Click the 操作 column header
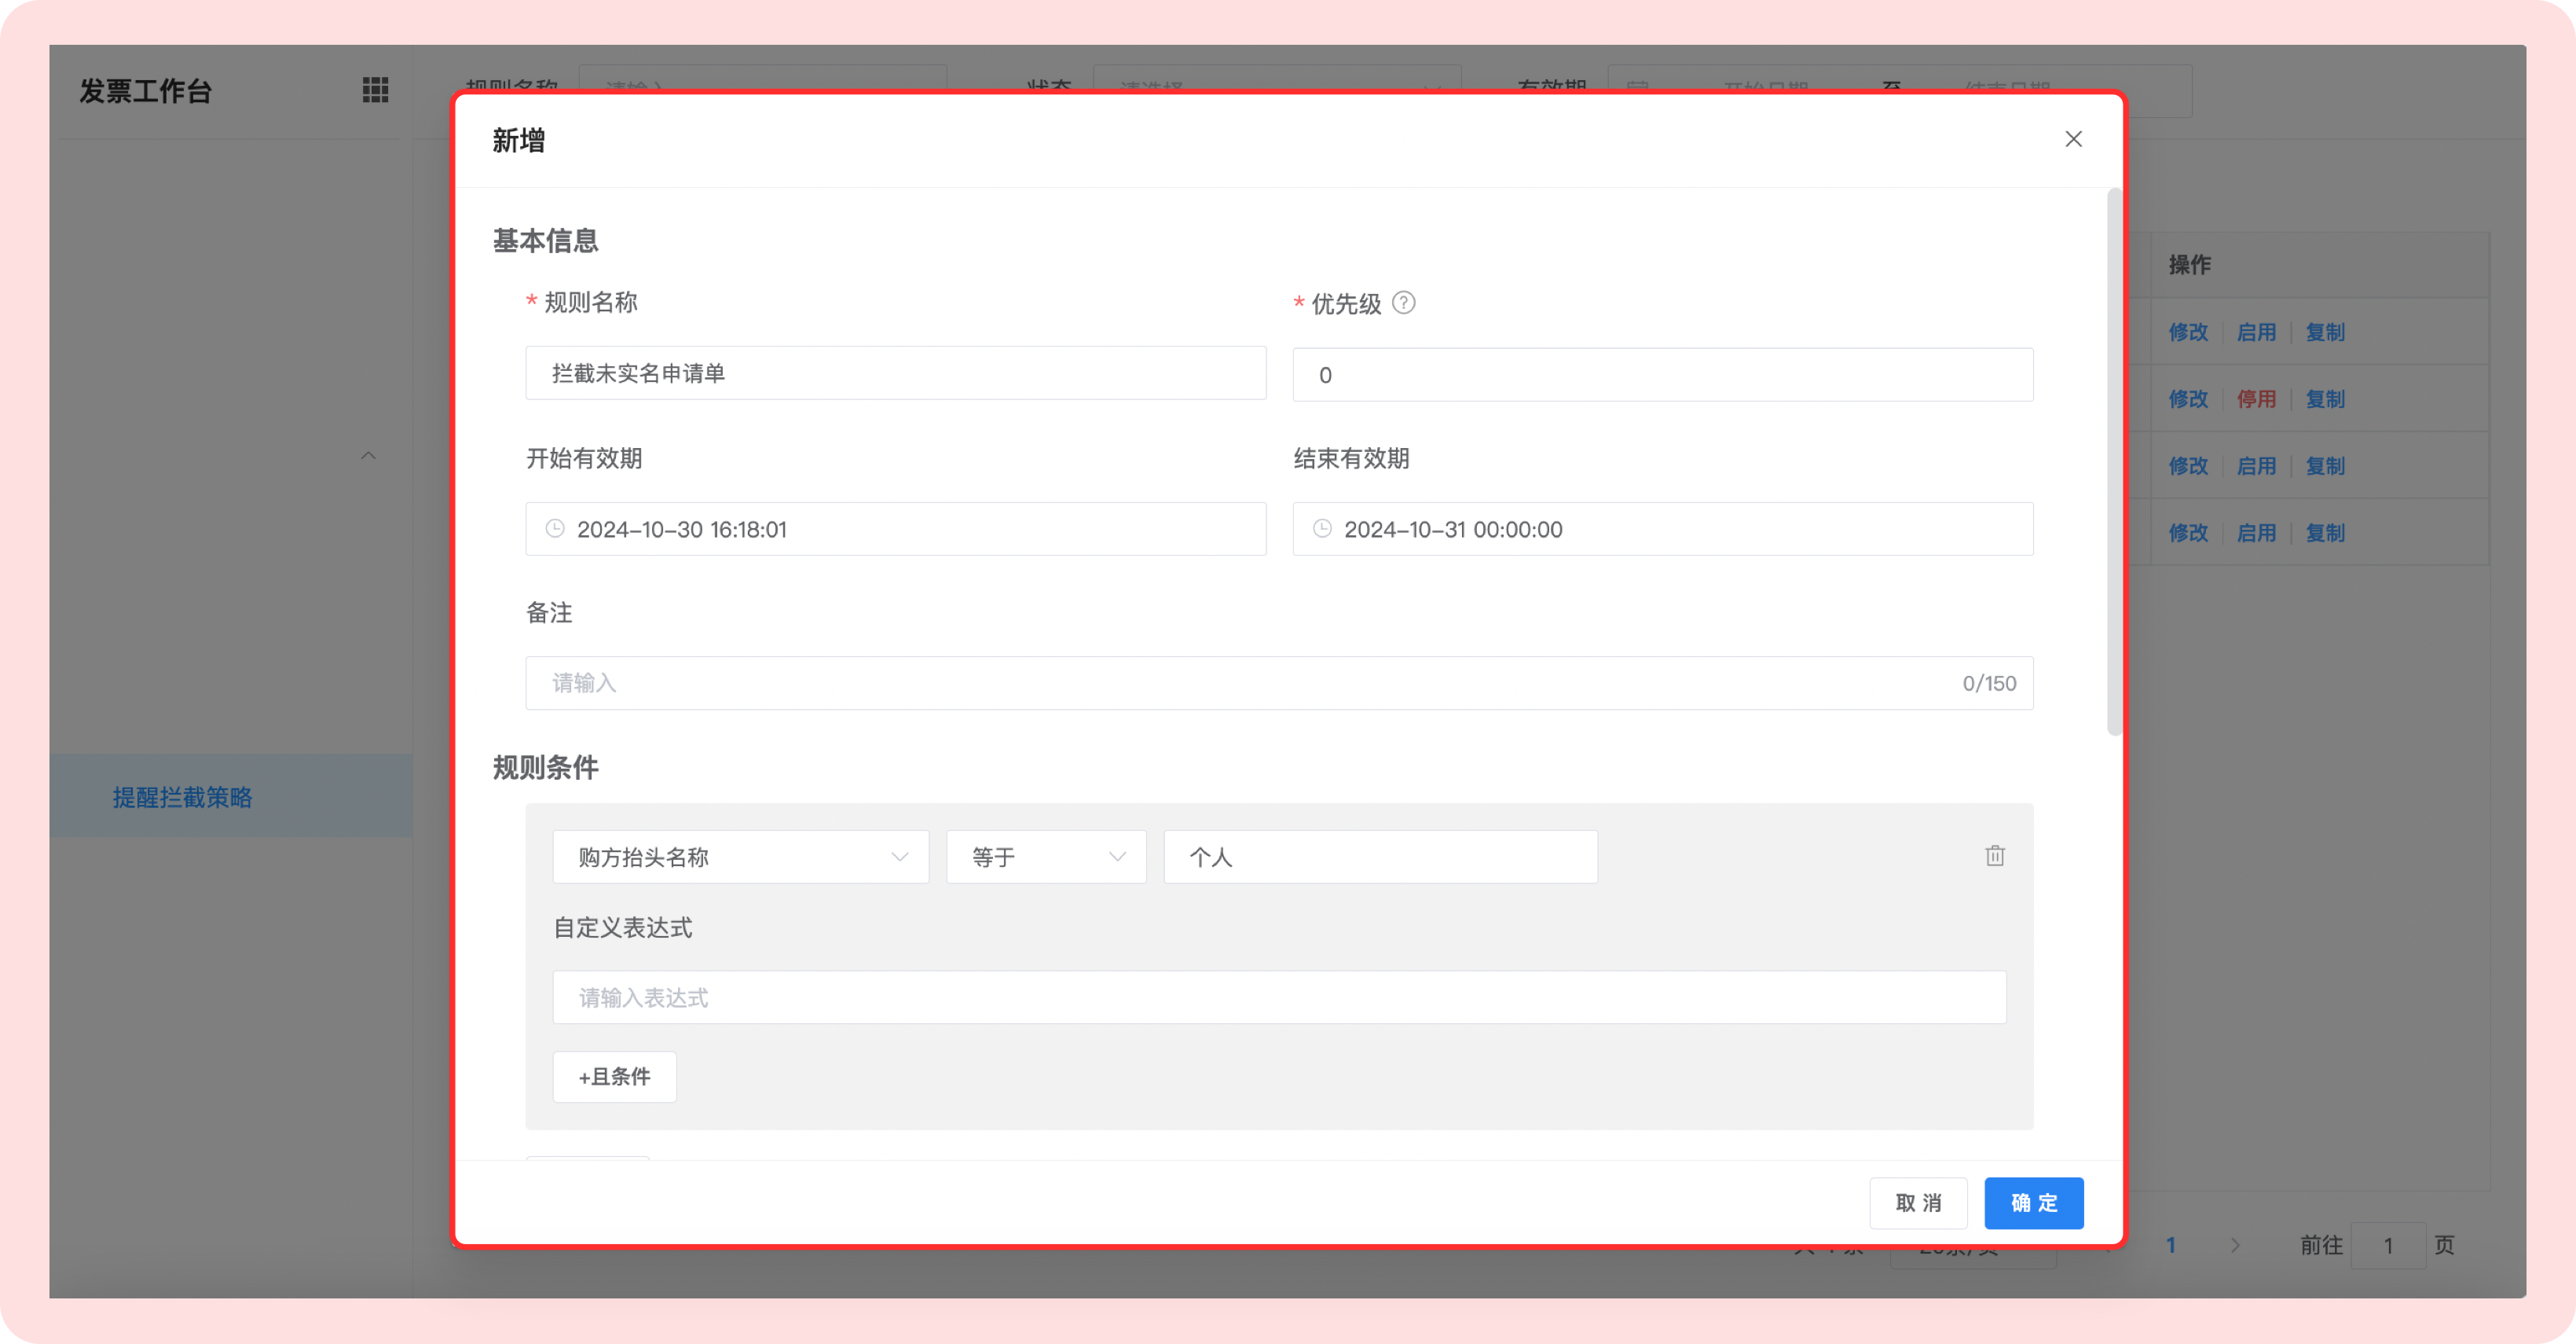This screenshot has width=2576, height=1344. tap(2189, 265)
